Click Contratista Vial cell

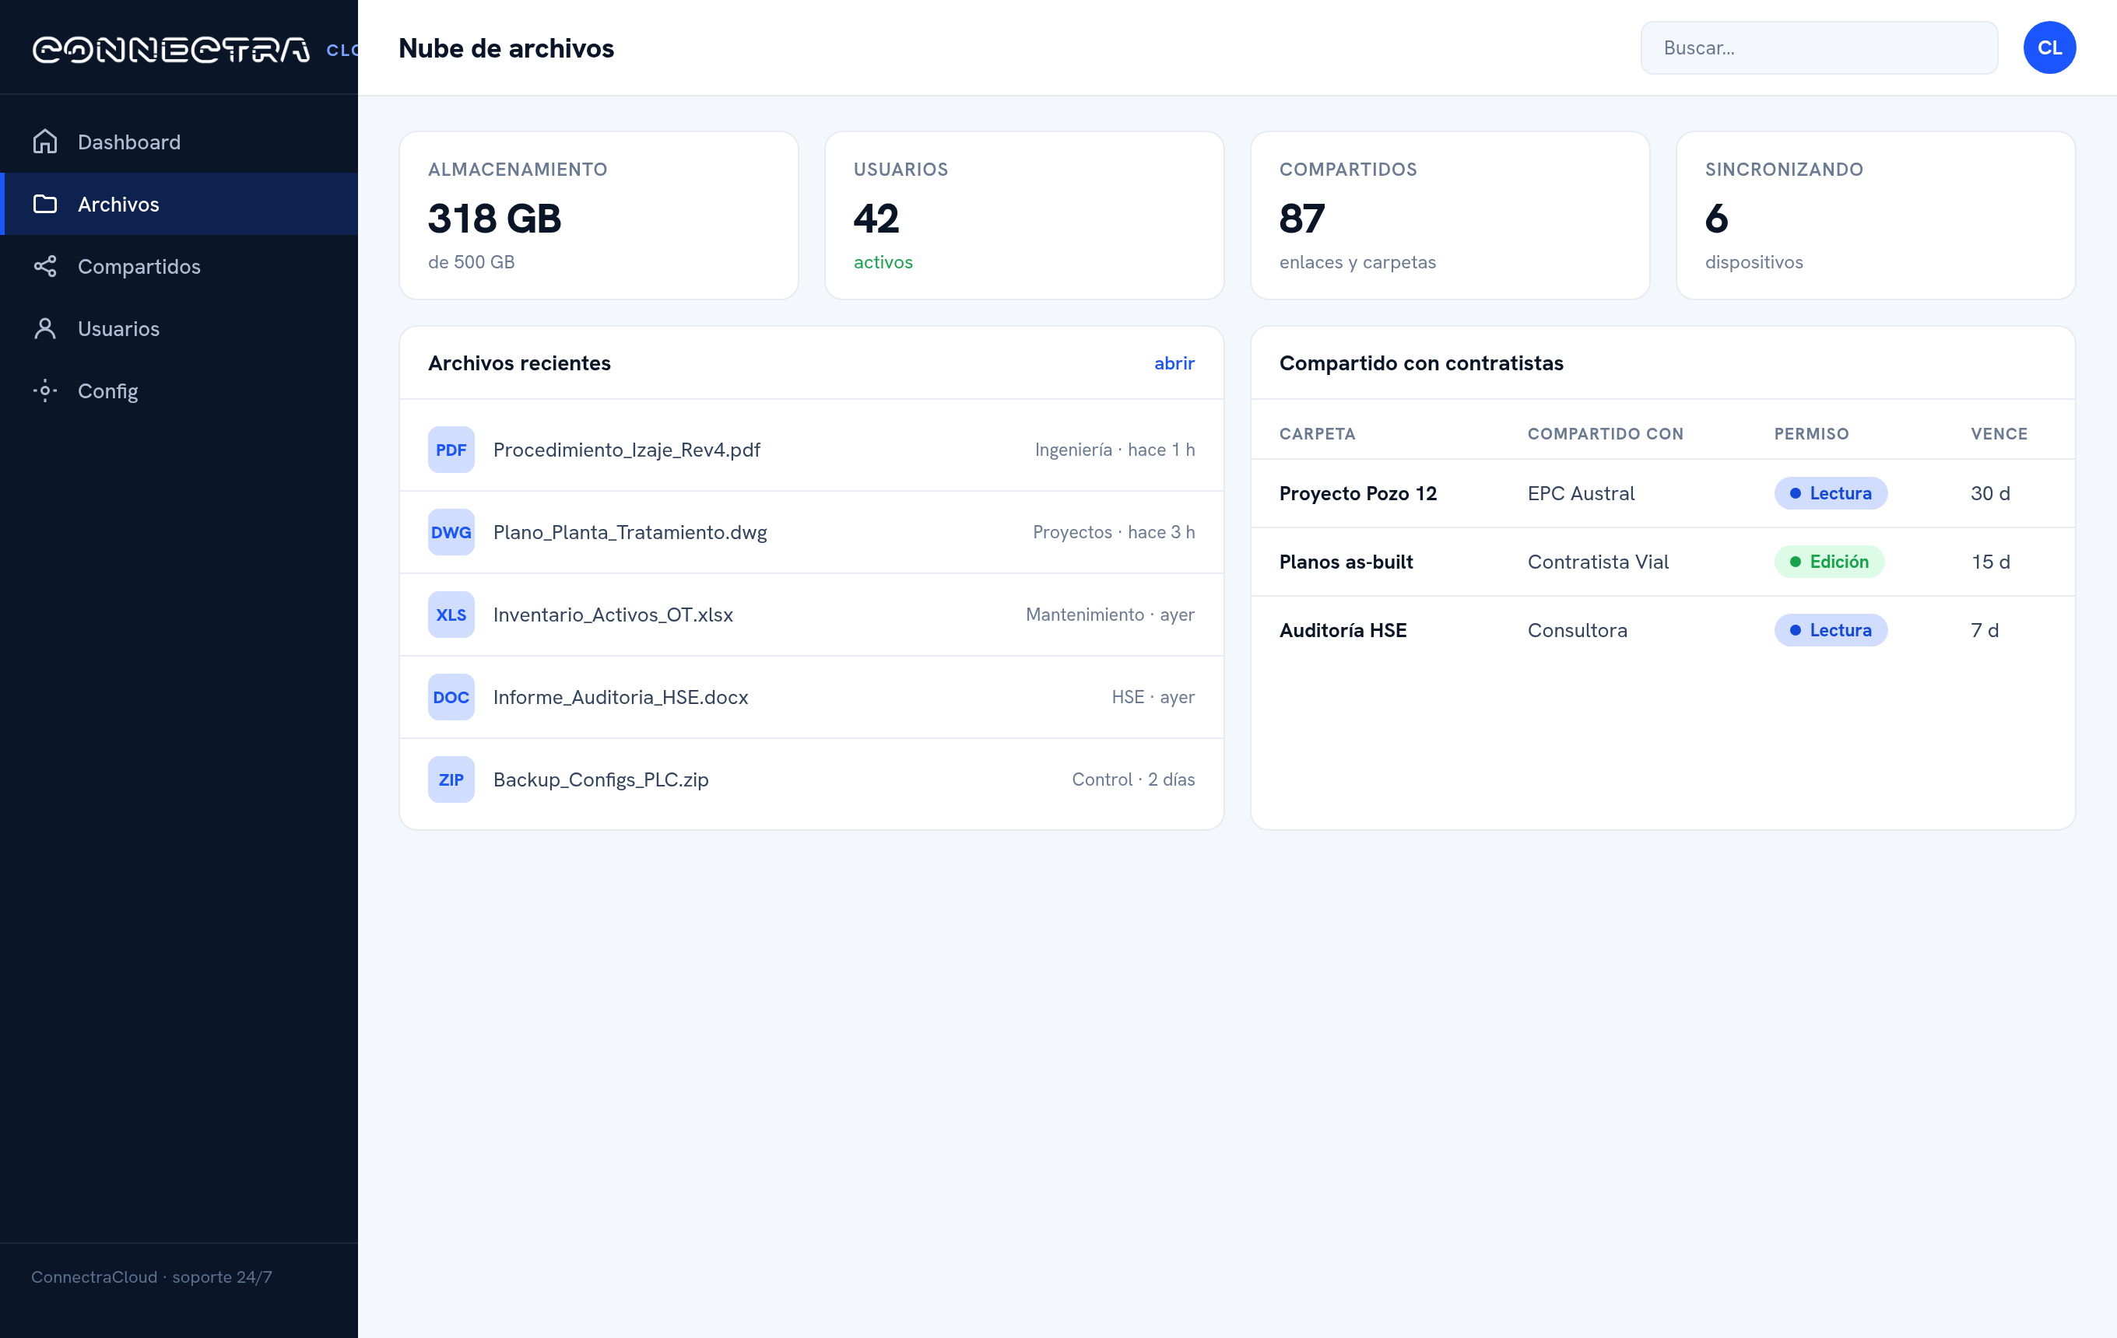tap(1597, 562)
